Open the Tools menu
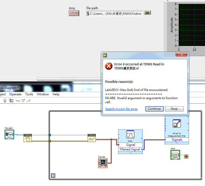This screenshot has height=186, width=205. click(x=29, y=94)
